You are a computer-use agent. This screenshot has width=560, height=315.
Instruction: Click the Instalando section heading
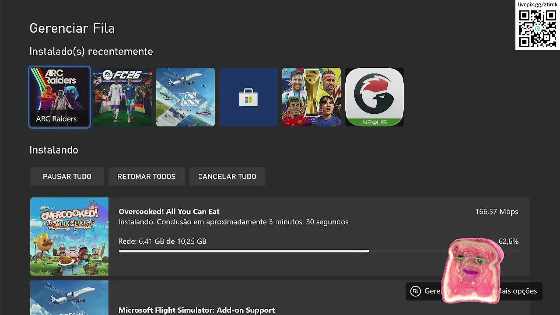point(54,150)
